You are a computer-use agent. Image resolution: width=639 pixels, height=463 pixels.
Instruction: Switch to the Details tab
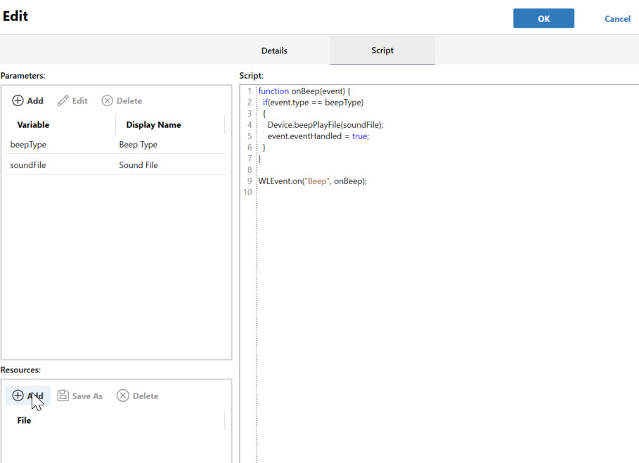pyautogui.click(x=274, y=51)
